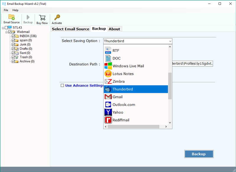
Task: Uncheck the spam (0) checkbox
Action: [13, 40]
